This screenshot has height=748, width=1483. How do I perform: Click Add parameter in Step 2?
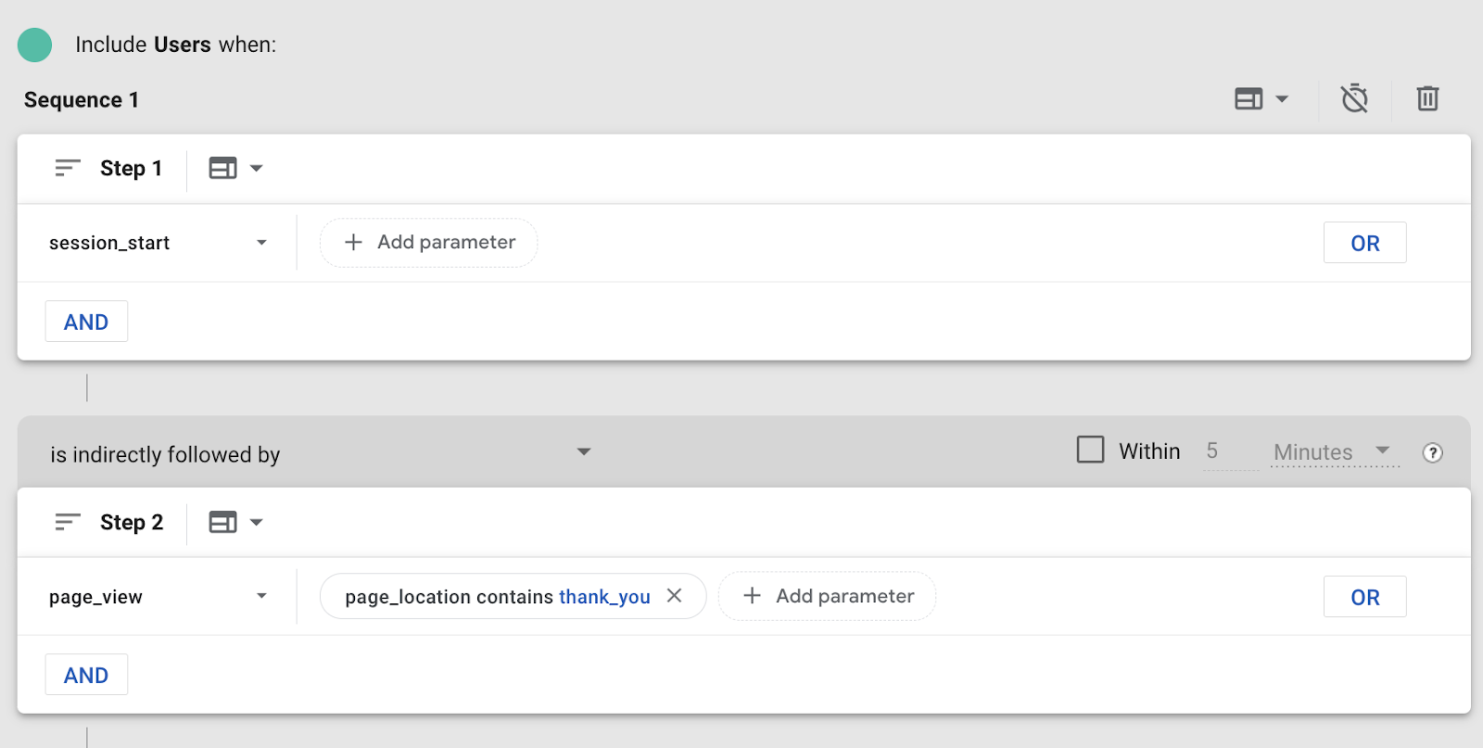click(x=827, y=596)
